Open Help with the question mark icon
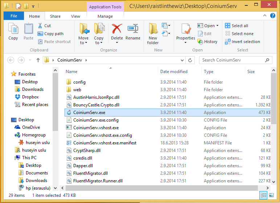This screenshot has height=203, width=280. pyautogui.click(x=272, y=16)
